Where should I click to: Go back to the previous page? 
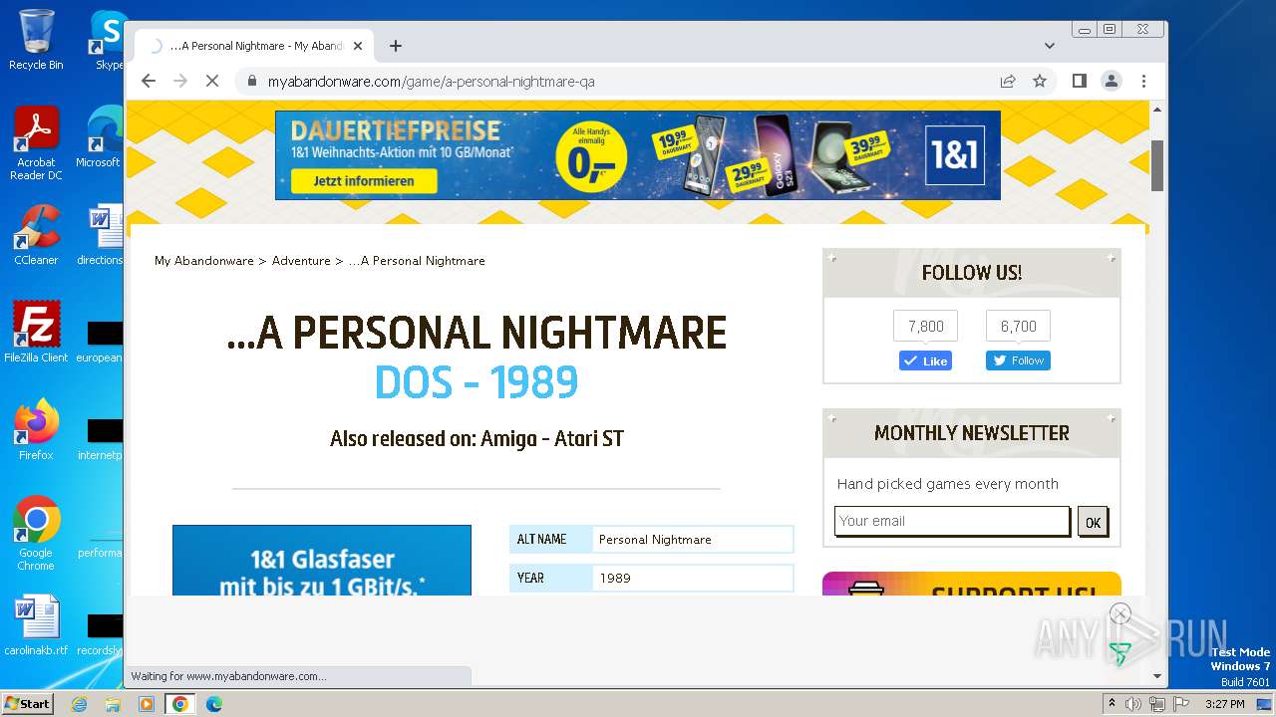pos(149,81)
